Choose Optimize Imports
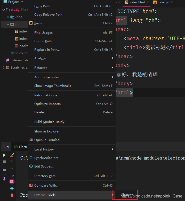The image size is (185, 201). pos(72,104)
